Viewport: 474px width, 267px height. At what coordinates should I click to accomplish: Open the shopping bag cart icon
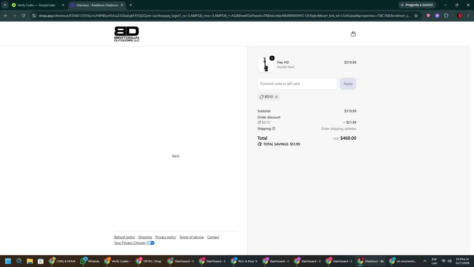[353, 34]
